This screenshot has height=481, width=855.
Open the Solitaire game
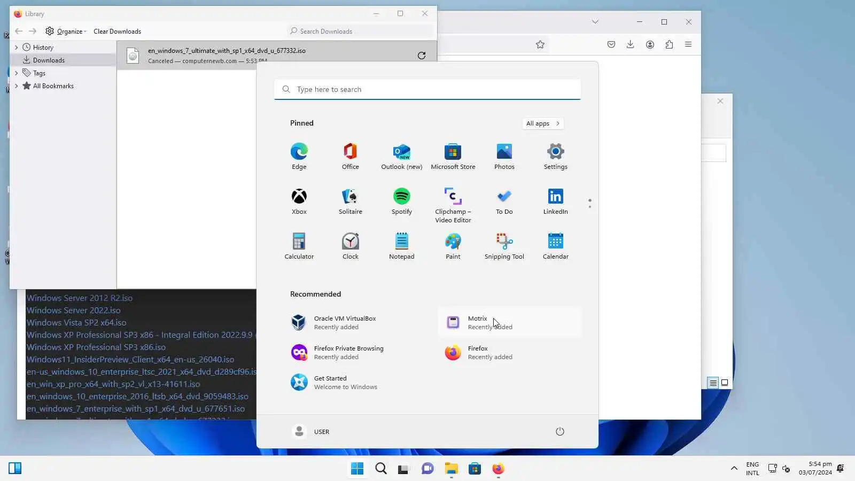[351, 201]
